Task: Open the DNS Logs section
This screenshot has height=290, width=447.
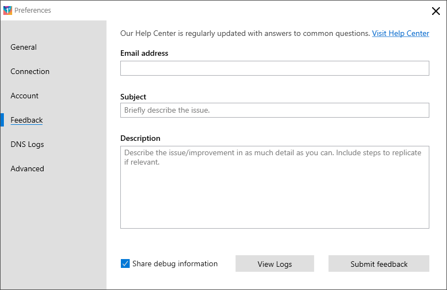Action: point(27,144)
